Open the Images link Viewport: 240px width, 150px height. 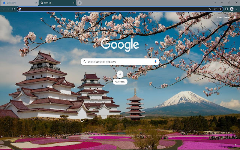pyautogui.click(x=227, y=17)
